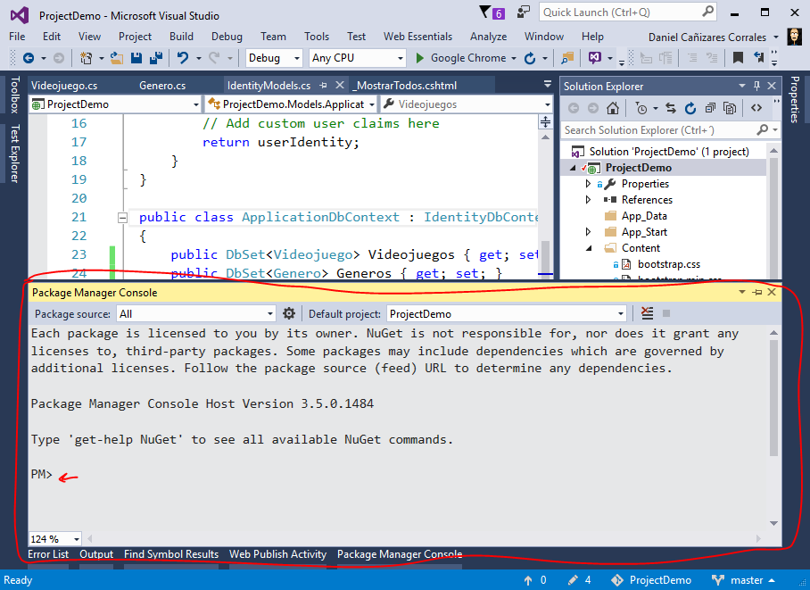The image size is (810, 590).
Task: Click the master branch in status bar
Action: (743, 580)
